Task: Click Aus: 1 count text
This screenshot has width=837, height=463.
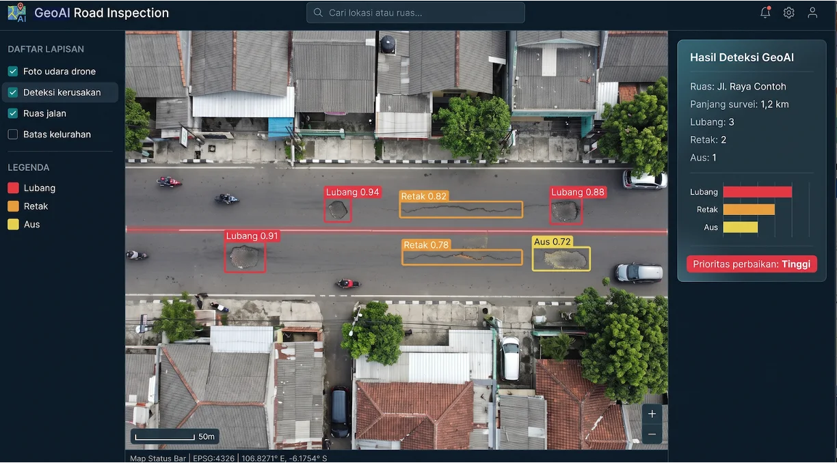Action: (x=704, y=158)
